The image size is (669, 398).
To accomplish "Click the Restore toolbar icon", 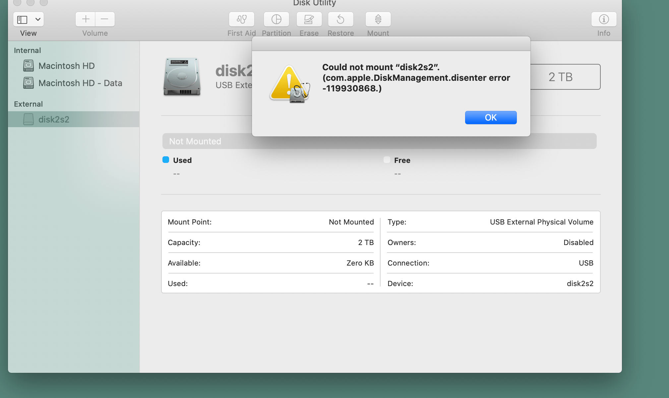I will [x=340, y=19].
